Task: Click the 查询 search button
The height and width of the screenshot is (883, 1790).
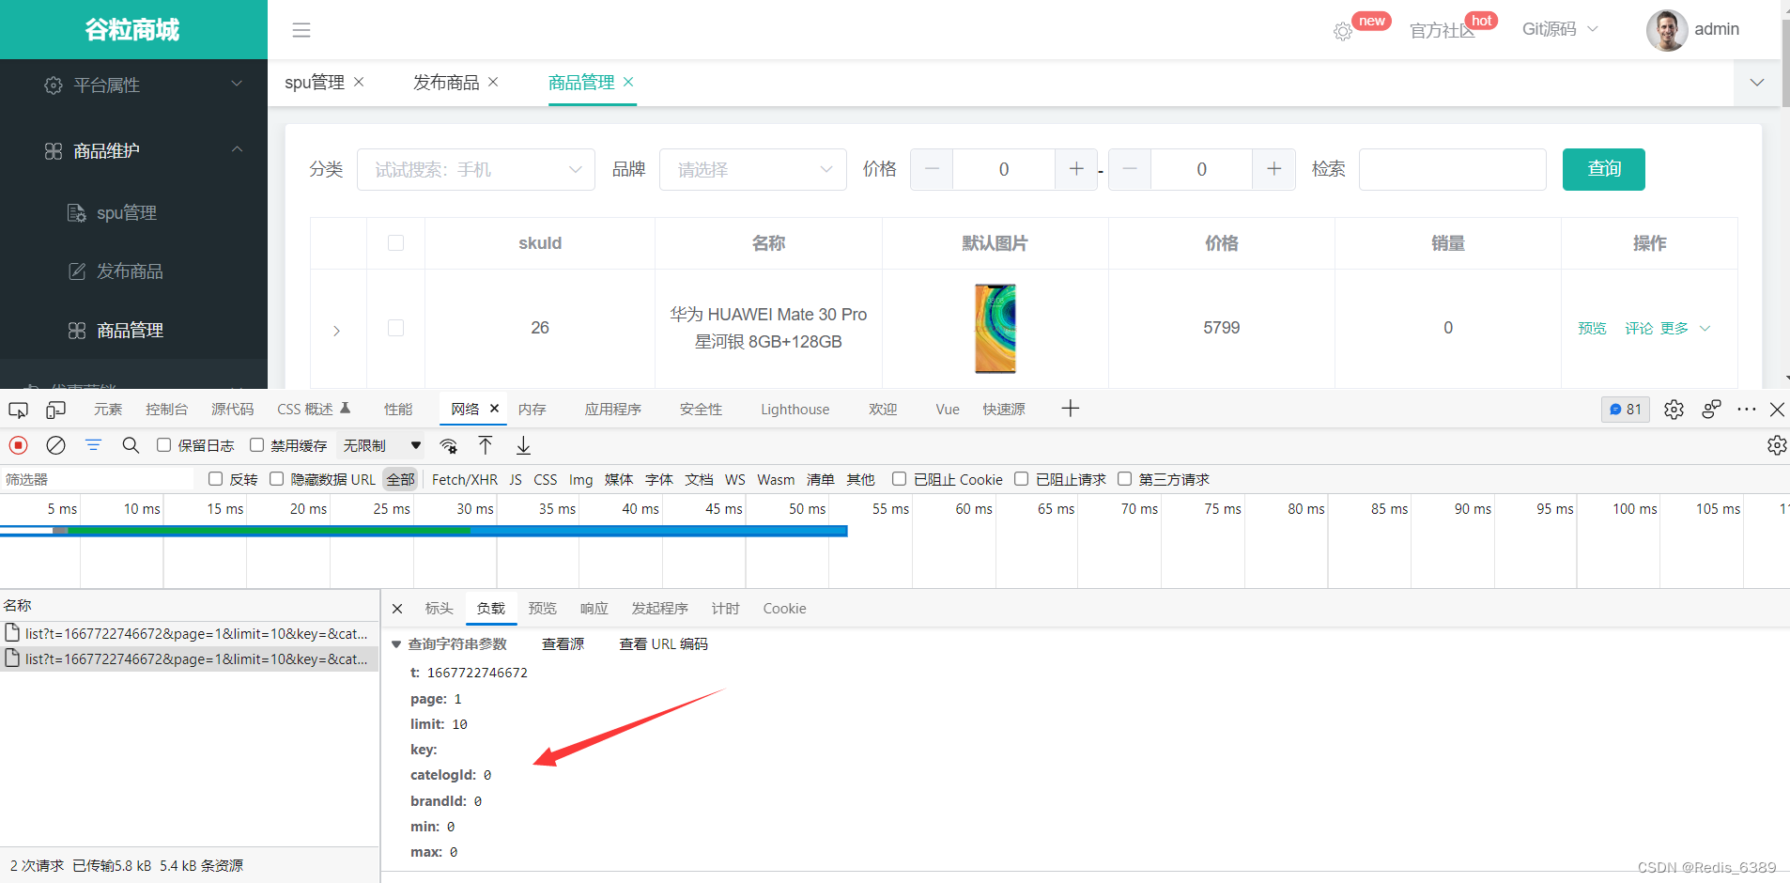Action: pos(1603,169)
